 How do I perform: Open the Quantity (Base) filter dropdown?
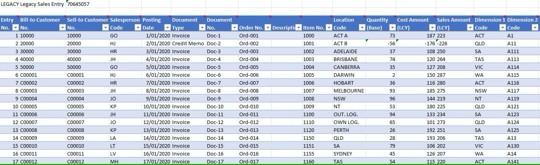[392, 28]
